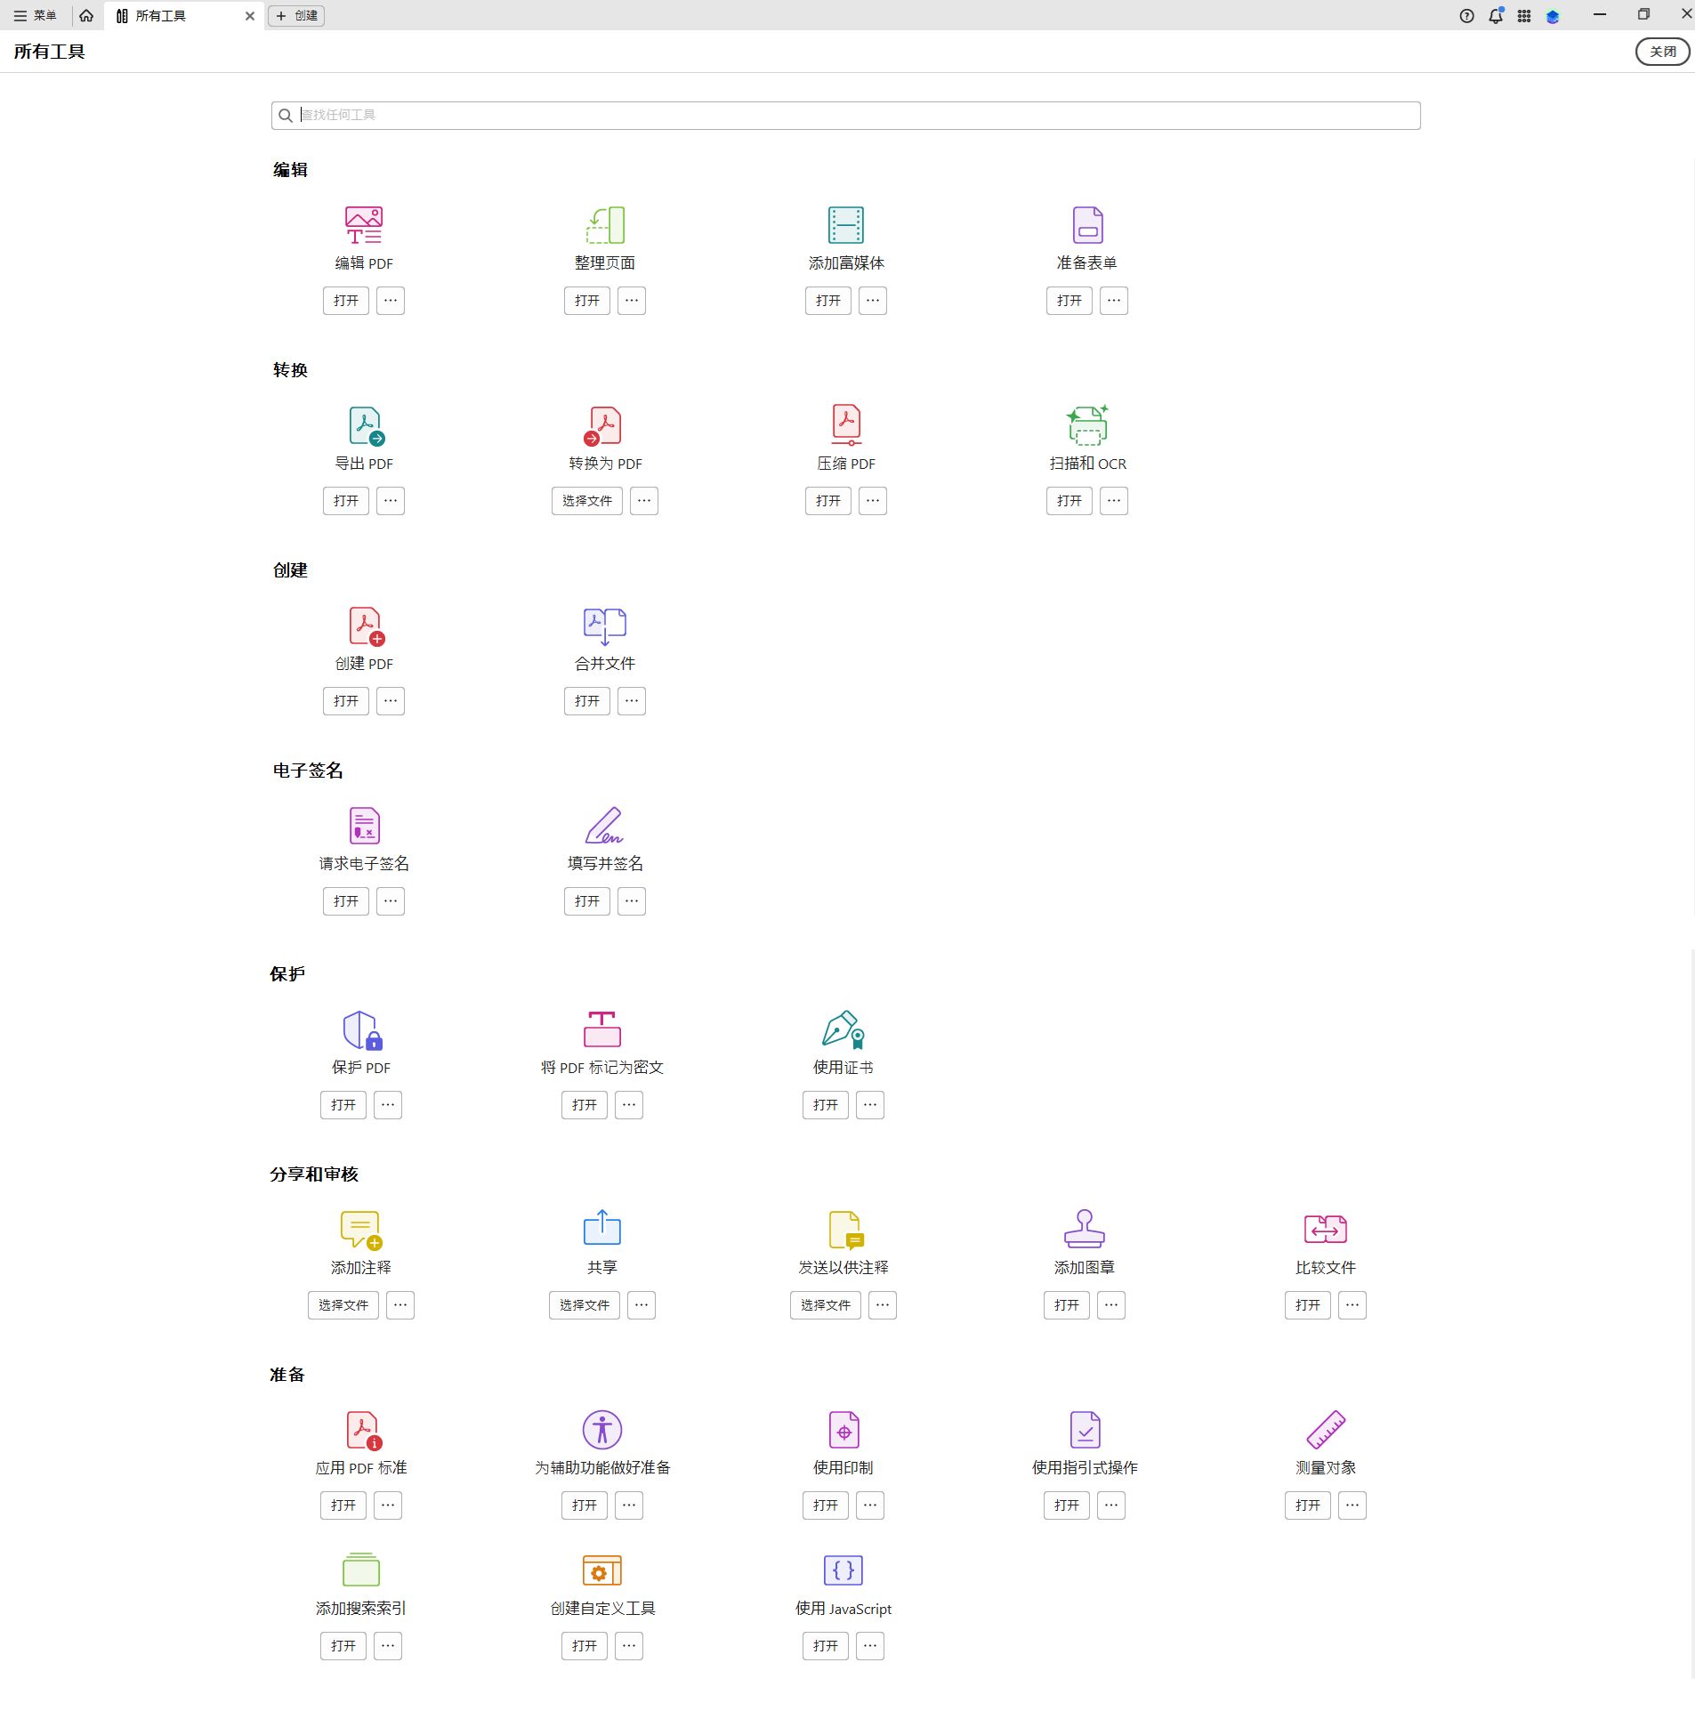Open more options for 比较文件
The height and width of the screenshot is (1711, 1695).
1352,1305
